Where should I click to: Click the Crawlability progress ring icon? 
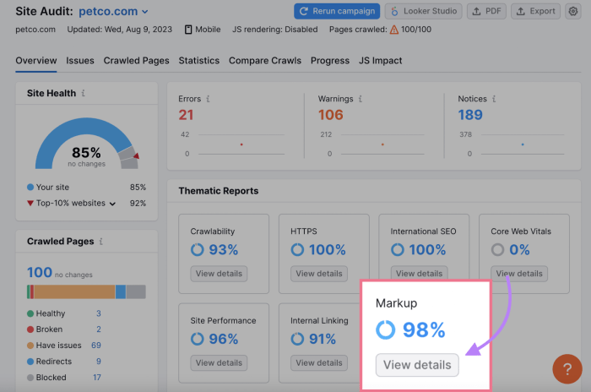pyautogui.click(x=197, y=250)
